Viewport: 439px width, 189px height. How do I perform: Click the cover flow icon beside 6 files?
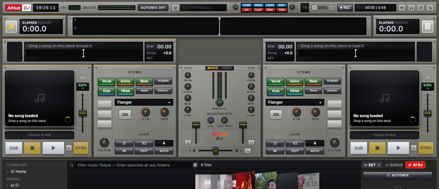click(x=195, y=165)
